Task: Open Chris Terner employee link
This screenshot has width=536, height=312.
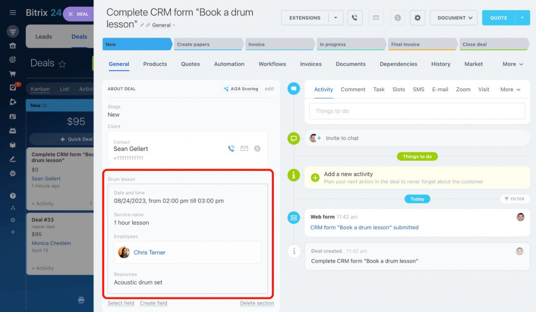Action: click(149, 252)
